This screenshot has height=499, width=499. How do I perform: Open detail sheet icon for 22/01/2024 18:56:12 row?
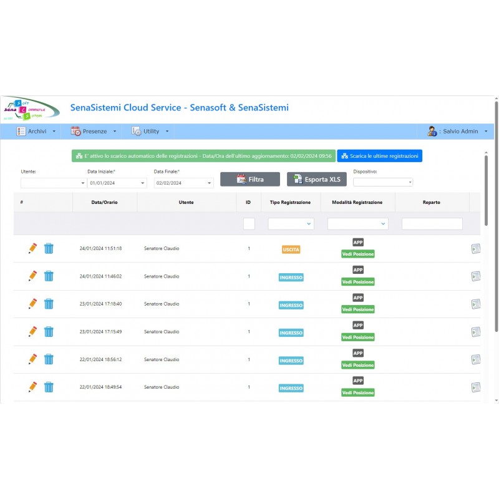click(x=476, y=360)
